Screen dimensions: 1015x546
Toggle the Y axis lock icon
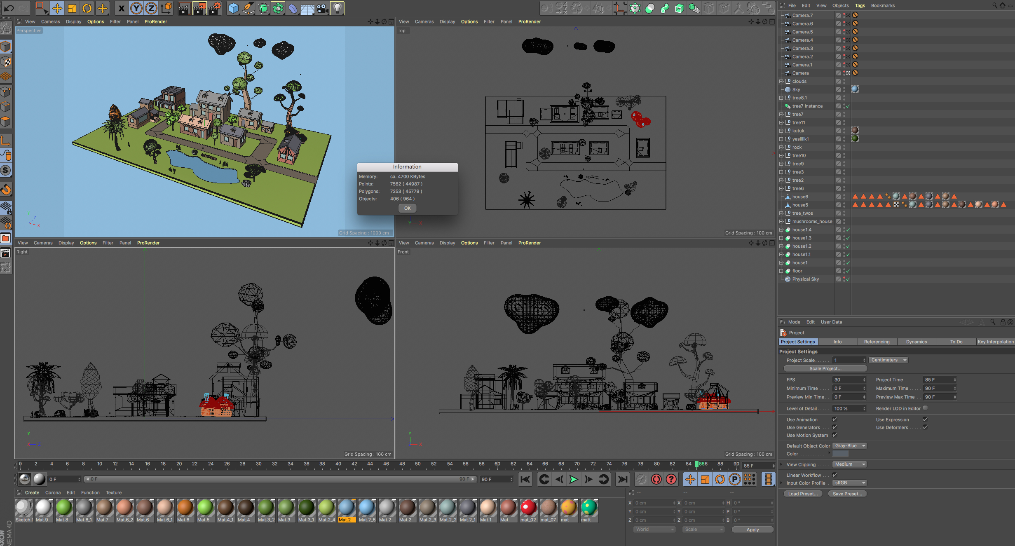pyautogui.click(x=136, y=8)
